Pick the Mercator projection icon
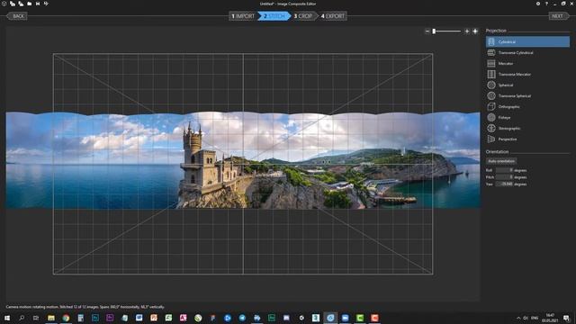 point(491,63)
